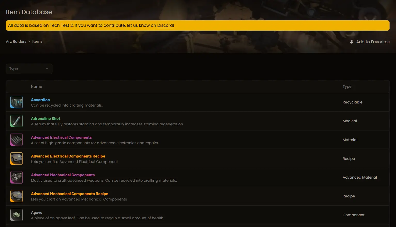Image resolution: width=396 pixels, height=227 pixels.
Task: Open Advanced Mechanical Components Recipe link
Action: [x=69, y=194]
